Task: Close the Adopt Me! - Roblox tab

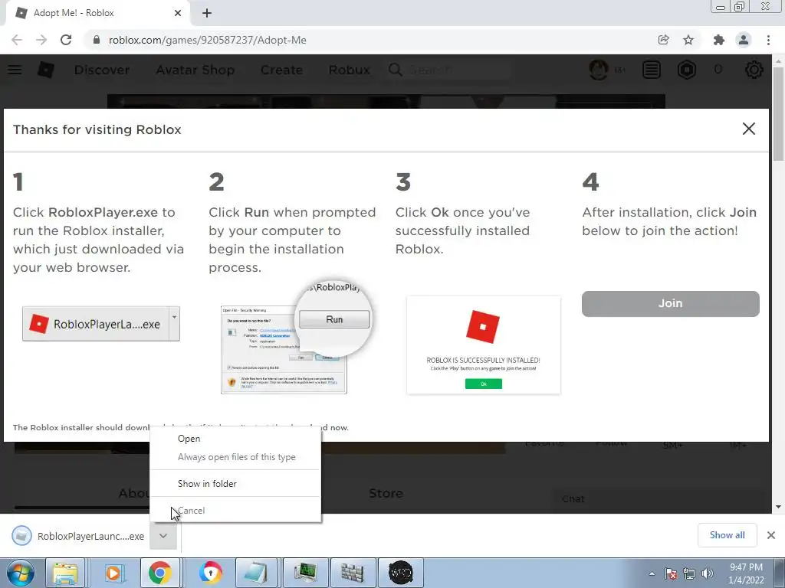Action: tap(178, 13)
